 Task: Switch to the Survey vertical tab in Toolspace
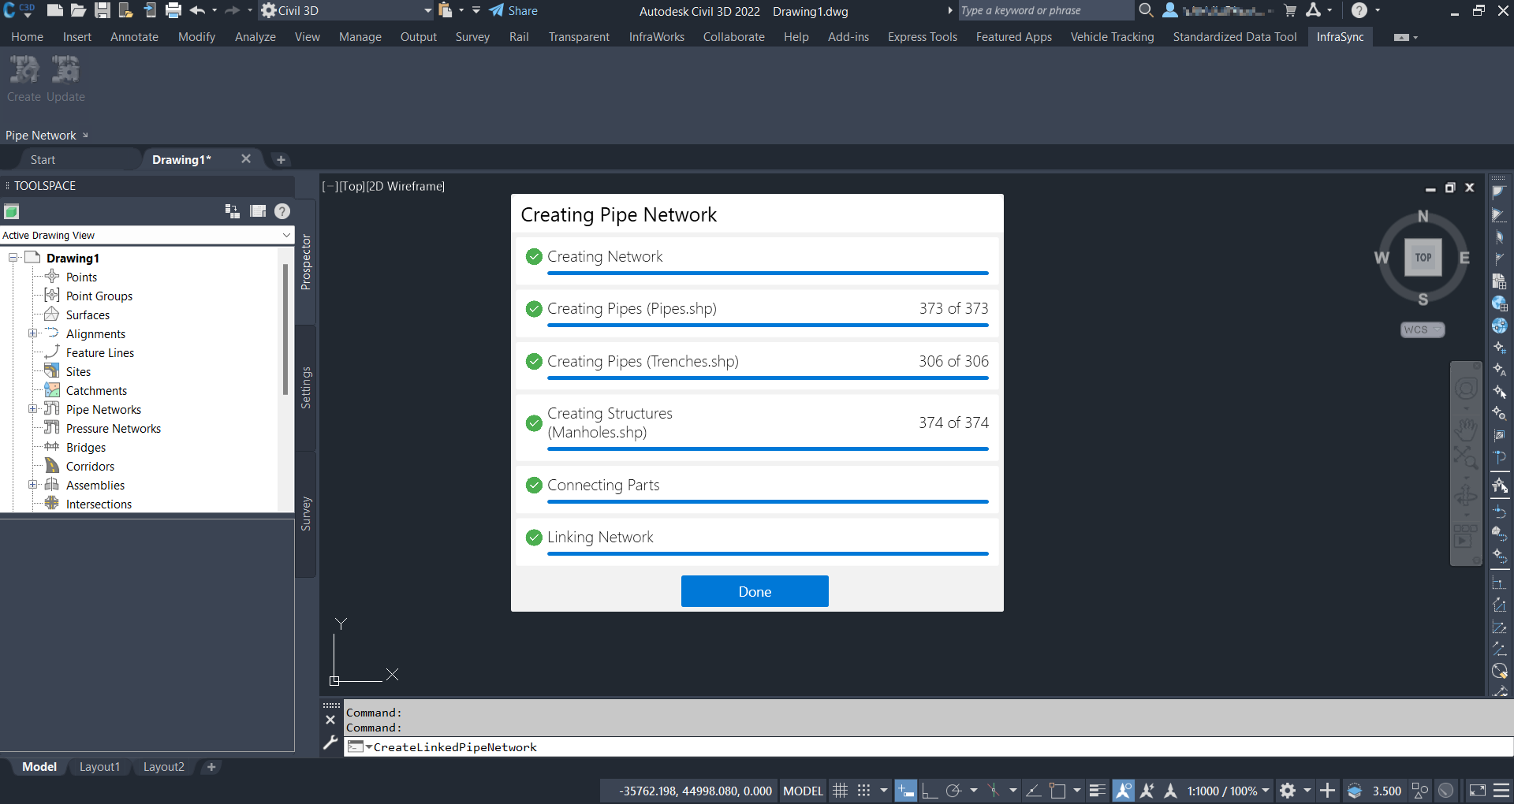[306, 514]
